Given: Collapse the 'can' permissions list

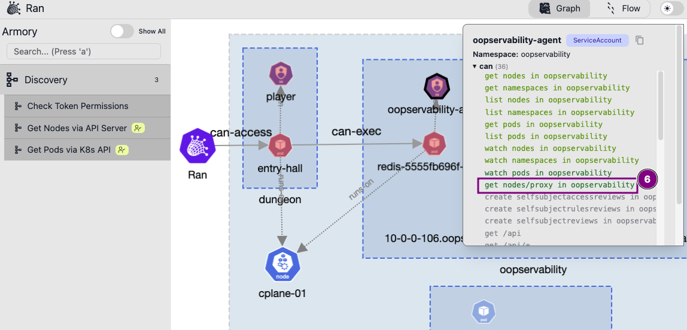Looking at the screenshot, I should (475, 66).
